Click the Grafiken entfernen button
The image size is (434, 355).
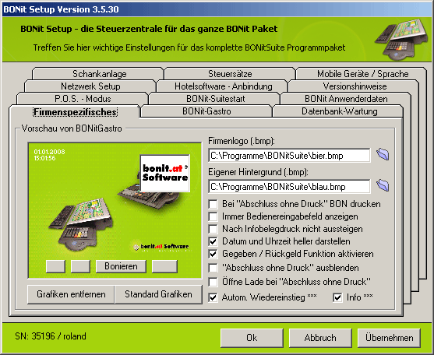tap(71, 294)
